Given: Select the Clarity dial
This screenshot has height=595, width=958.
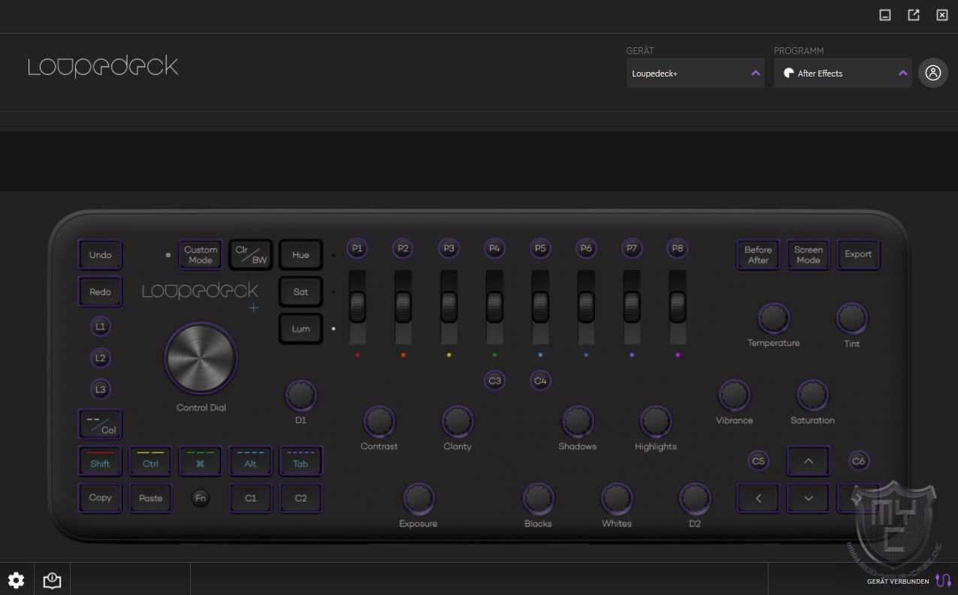Looking at the screenshot, I should pyautogui.click(x=458, y=422).
